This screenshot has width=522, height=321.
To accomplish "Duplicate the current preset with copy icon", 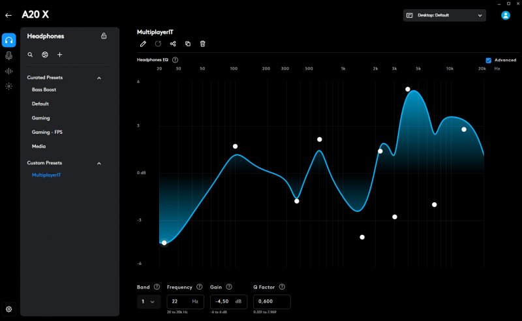I will coord(188,44).
